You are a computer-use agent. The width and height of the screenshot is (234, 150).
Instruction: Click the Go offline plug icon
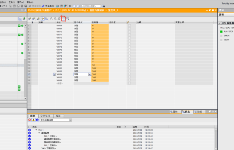pyautogui.click(x=43, y=6)
